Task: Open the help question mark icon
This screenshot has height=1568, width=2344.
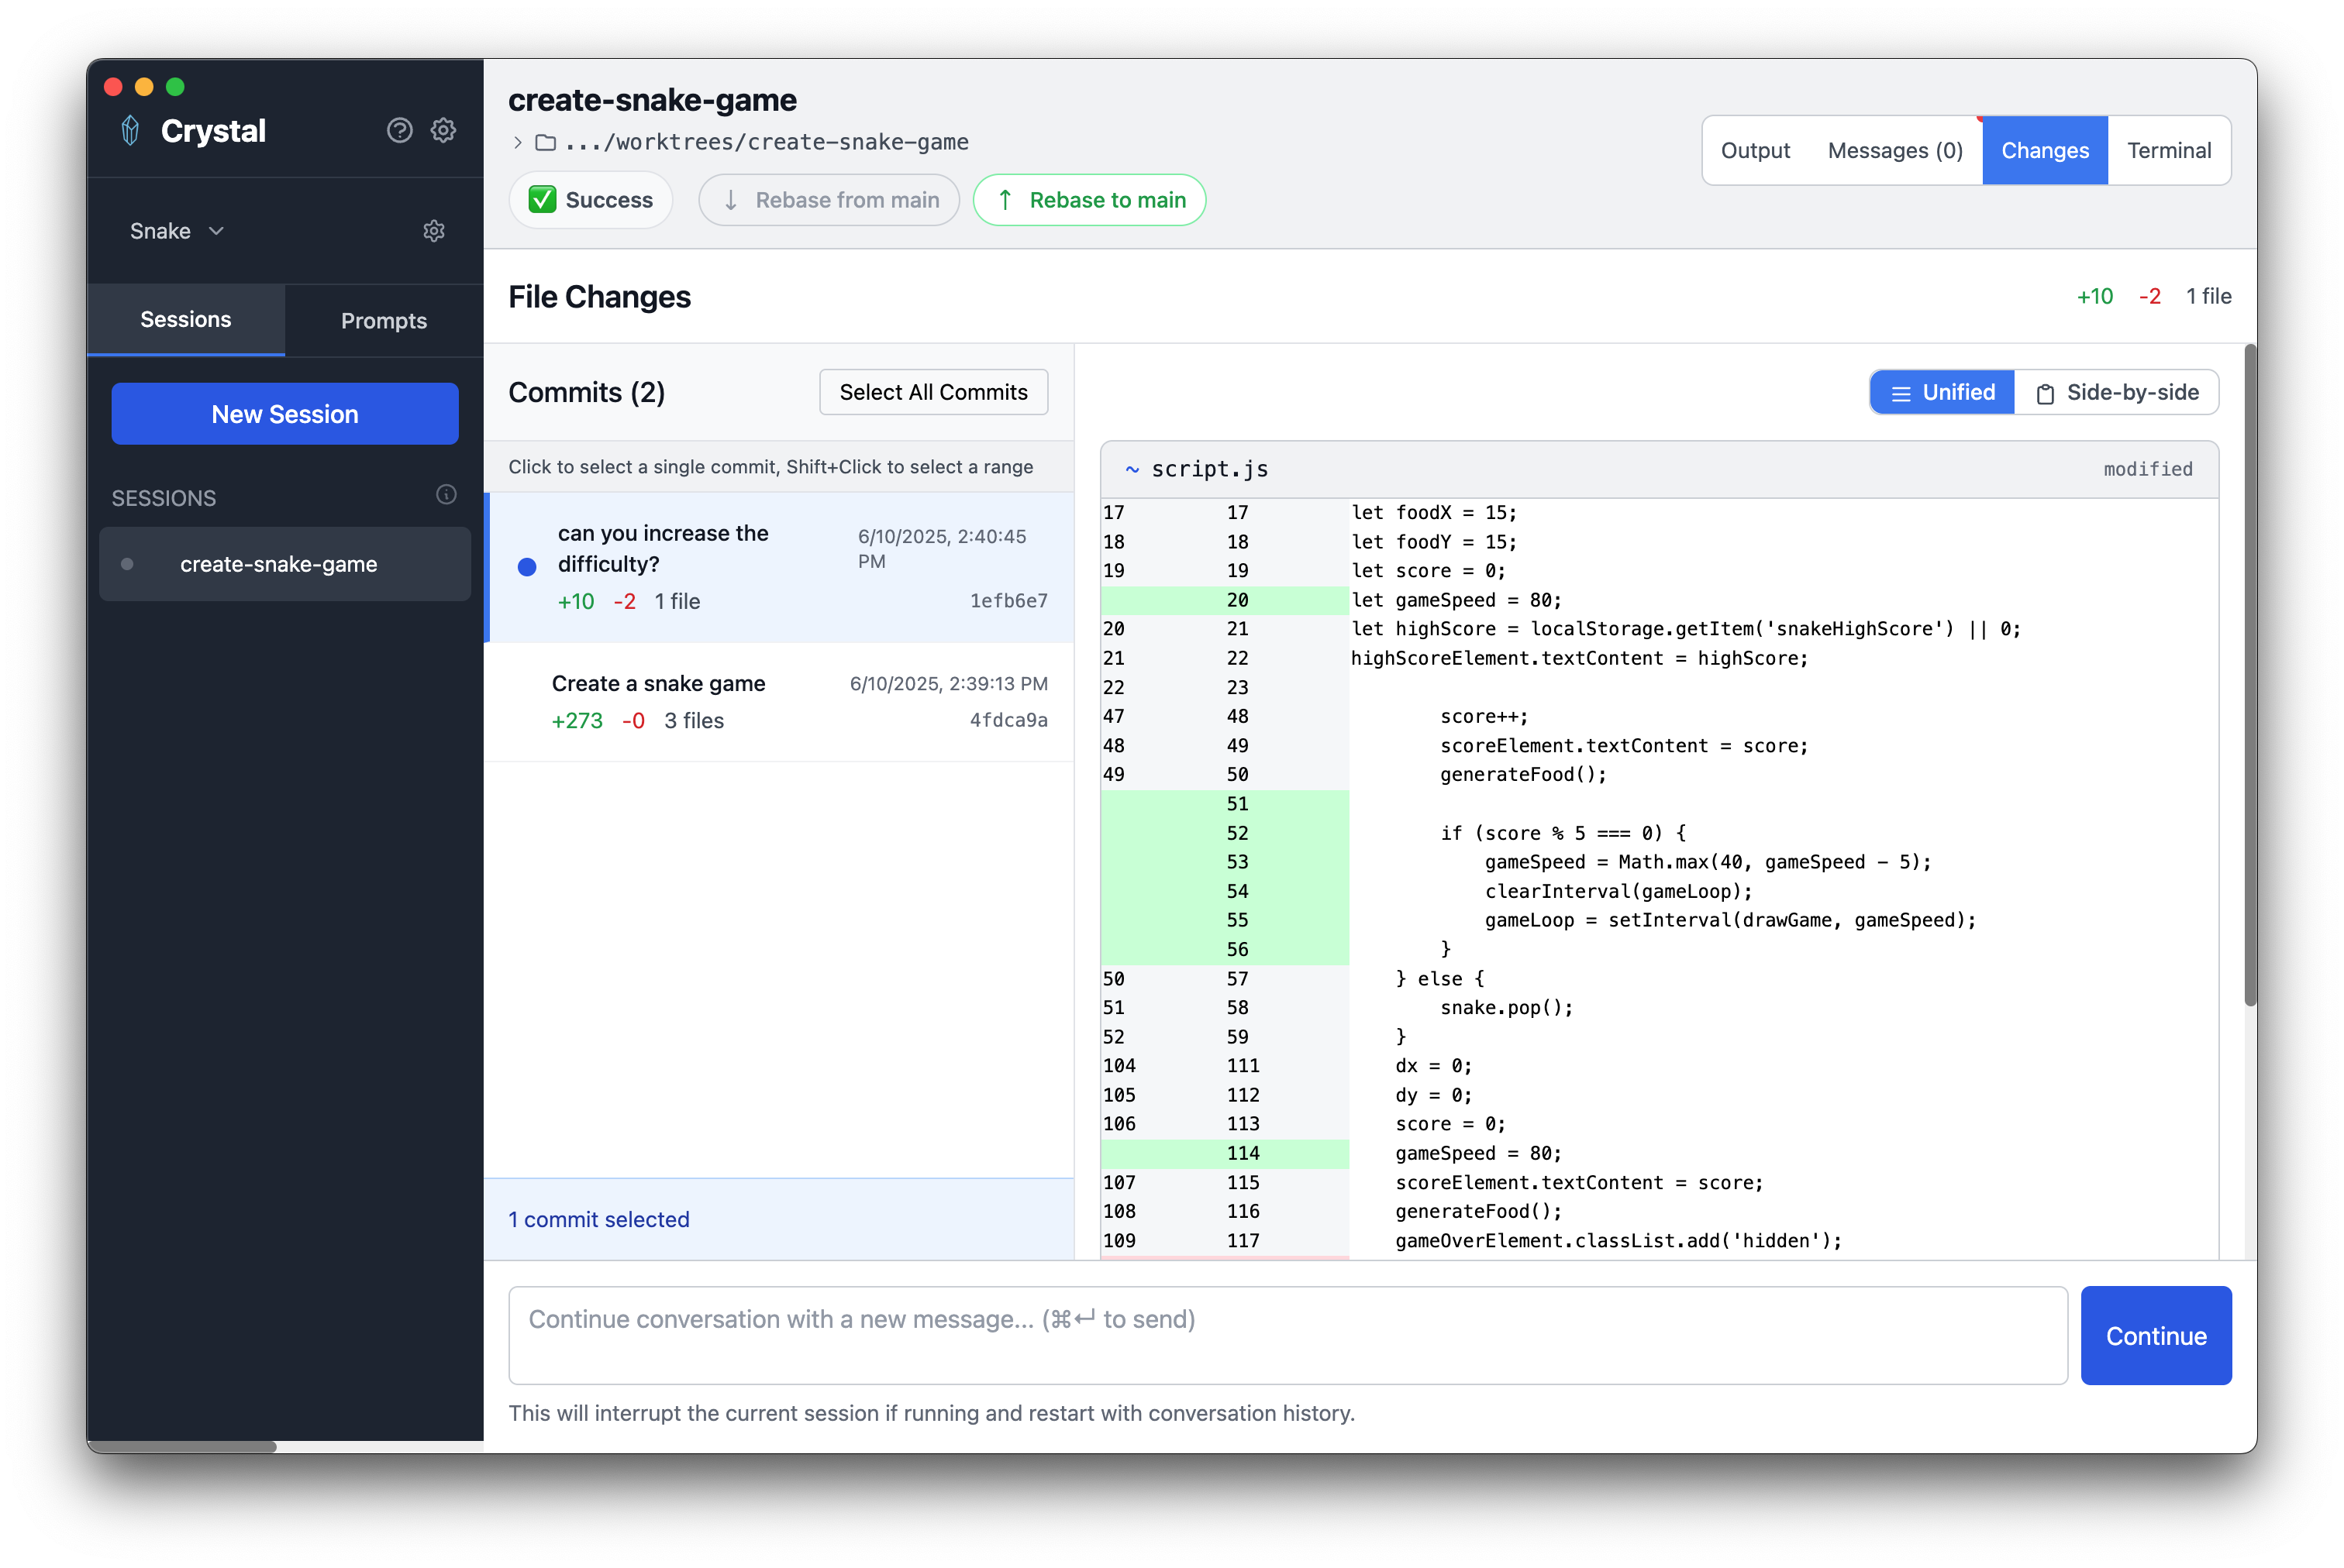Action: [399, 131]
